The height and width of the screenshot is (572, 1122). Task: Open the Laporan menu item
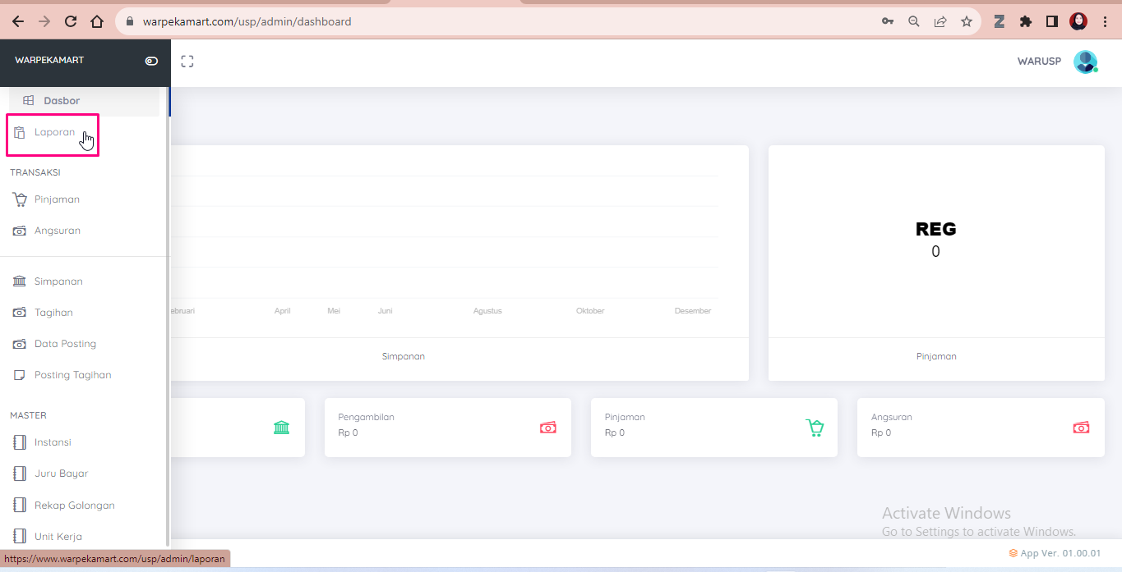pos(53,133)
